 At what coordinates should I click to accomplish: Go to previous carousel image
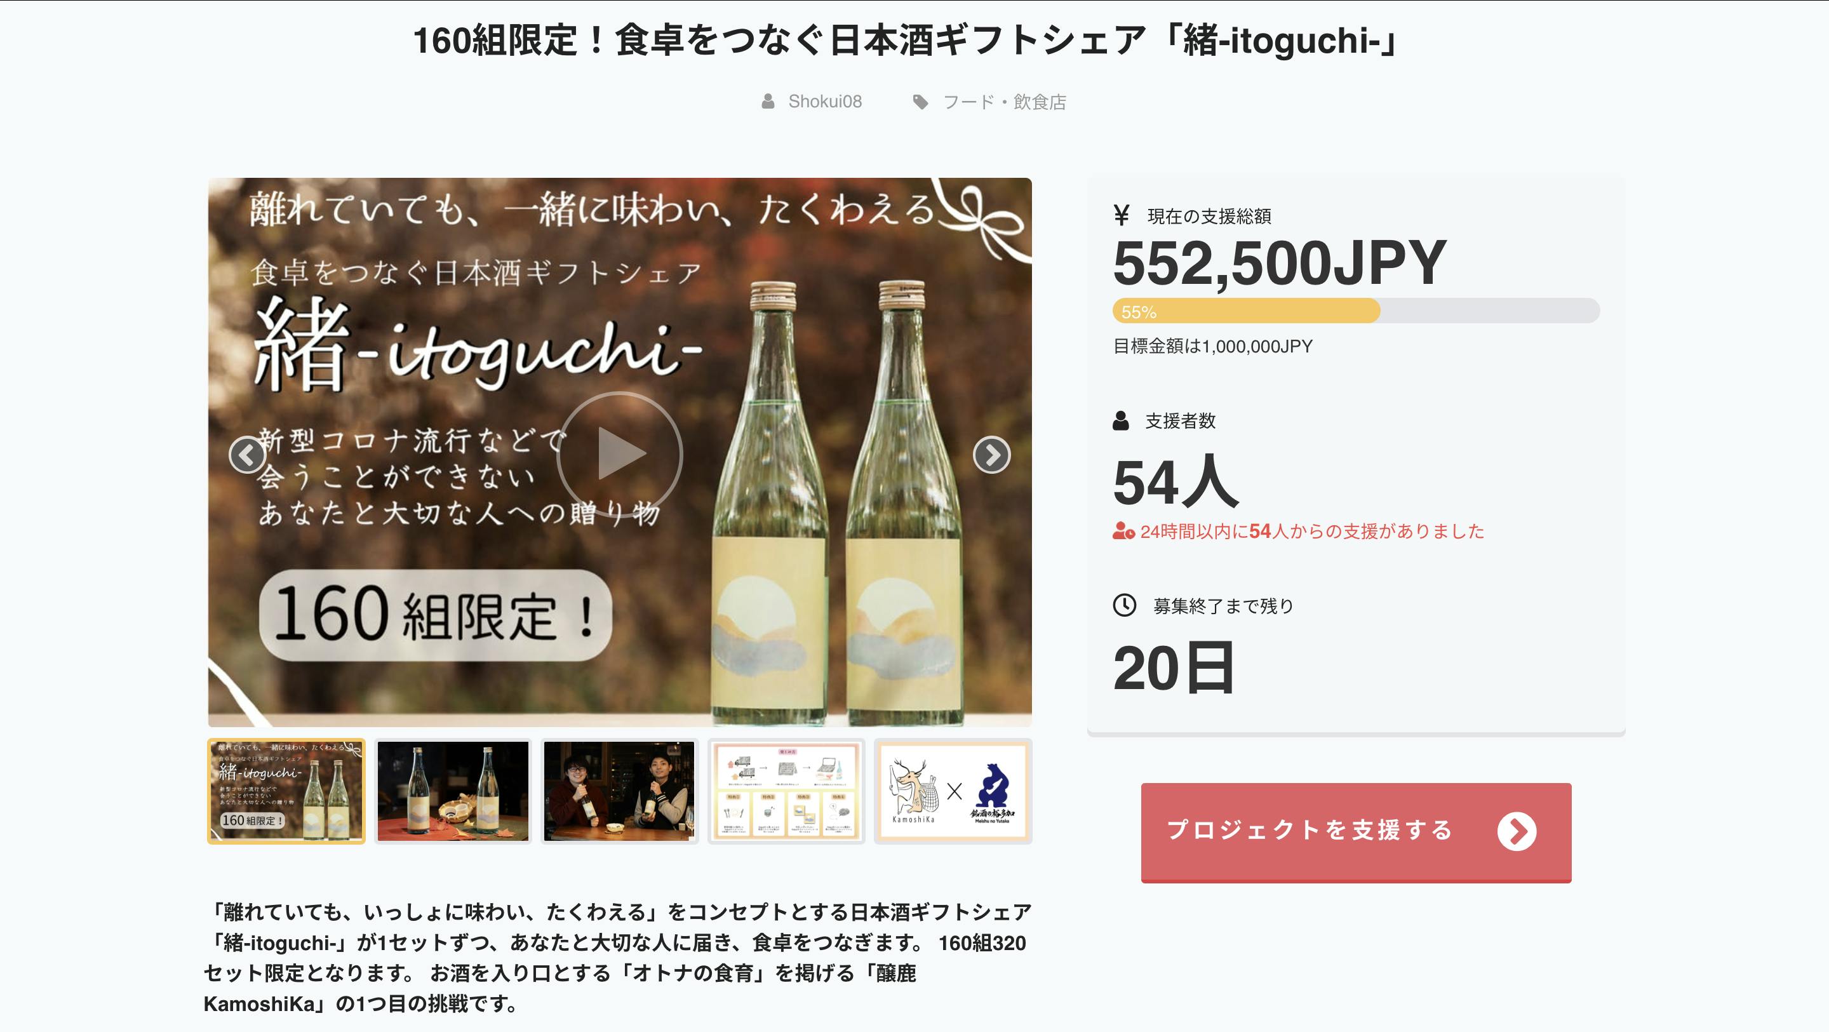click(x=247, y=455)
